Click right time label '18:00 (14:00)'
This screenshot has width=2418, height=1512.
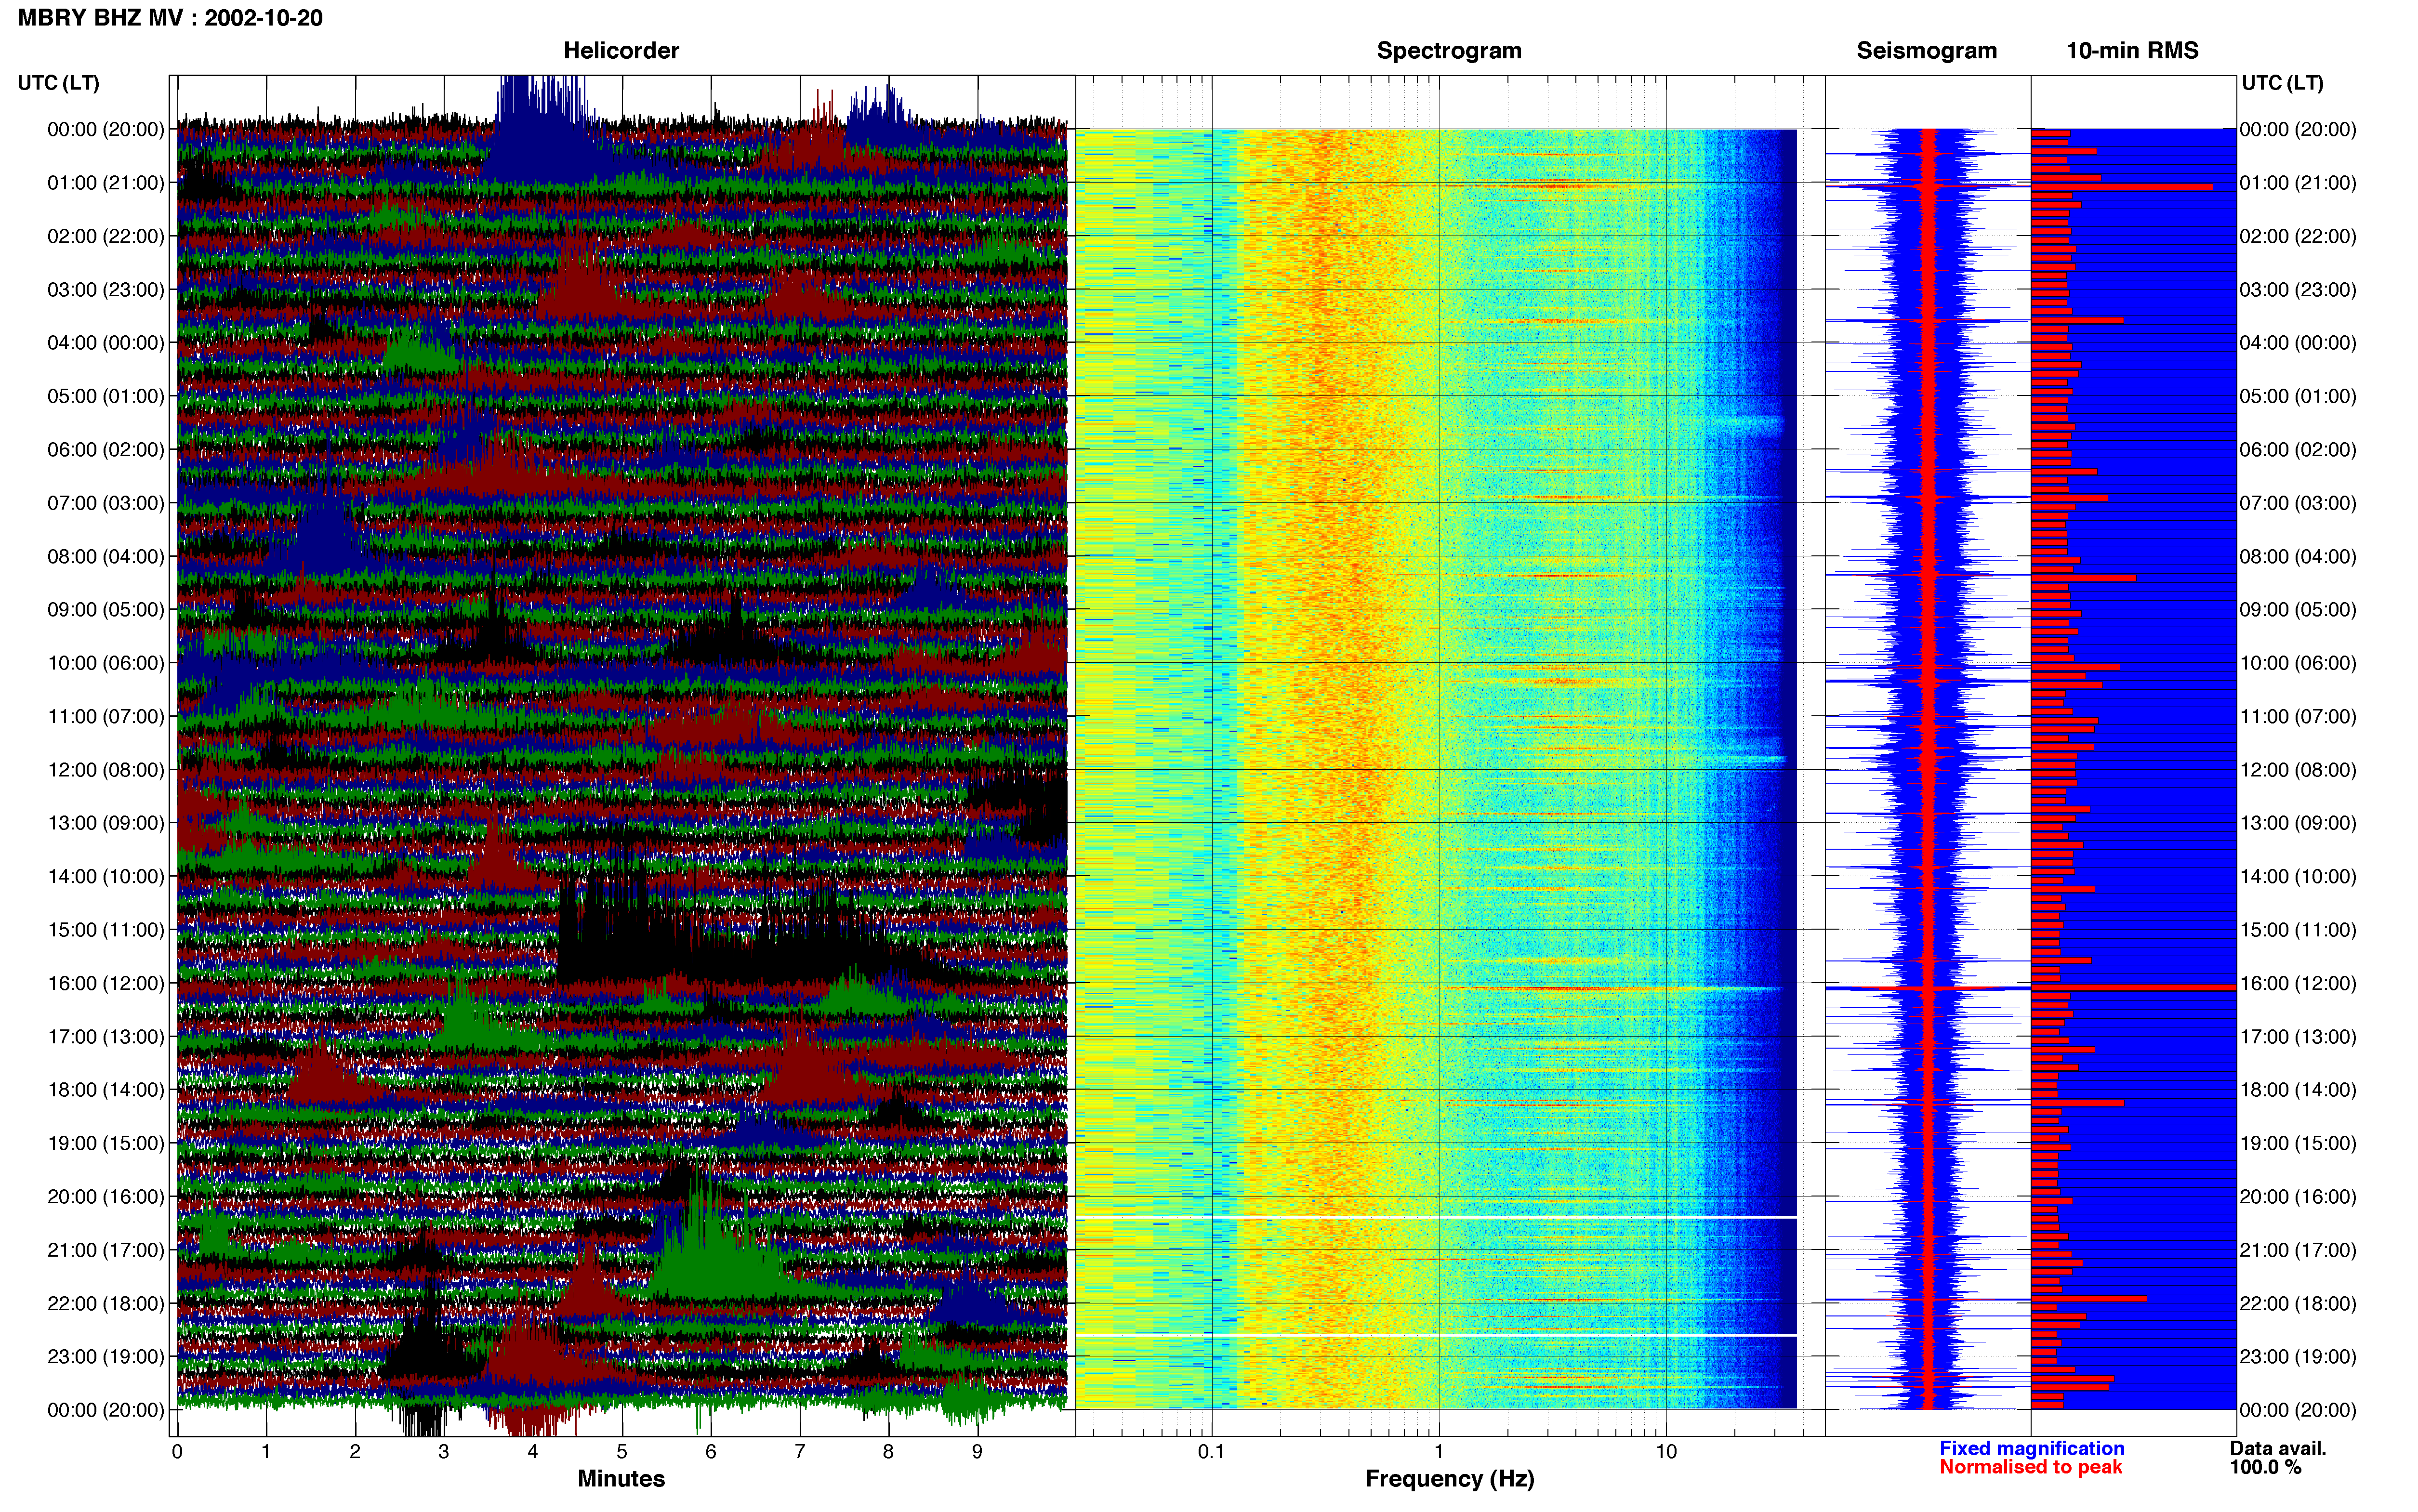click(x=2298, y=1090)
